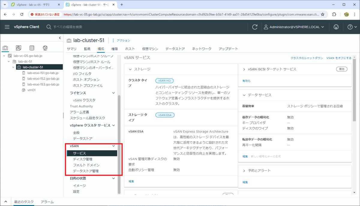
Task: Collapse the vSAN menu section
Action: click(x=113, y=146)
